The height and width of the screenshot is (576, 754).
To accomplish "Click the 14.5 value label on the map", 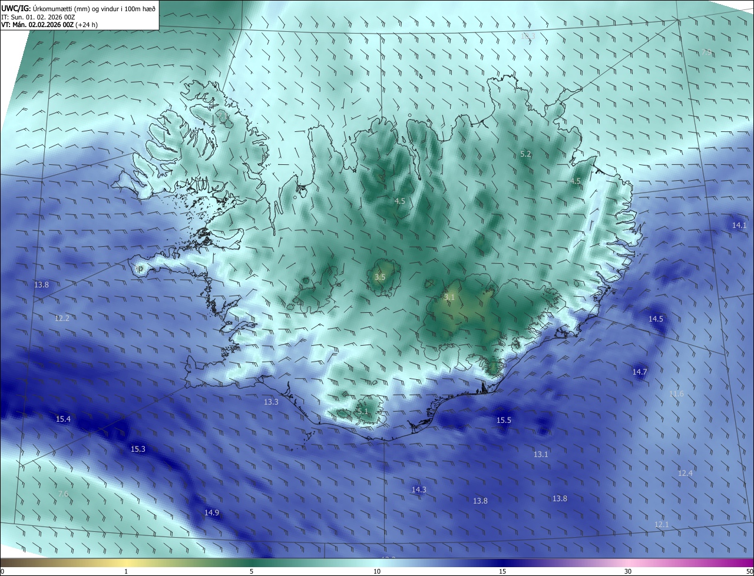I will (x=656, y=319).
